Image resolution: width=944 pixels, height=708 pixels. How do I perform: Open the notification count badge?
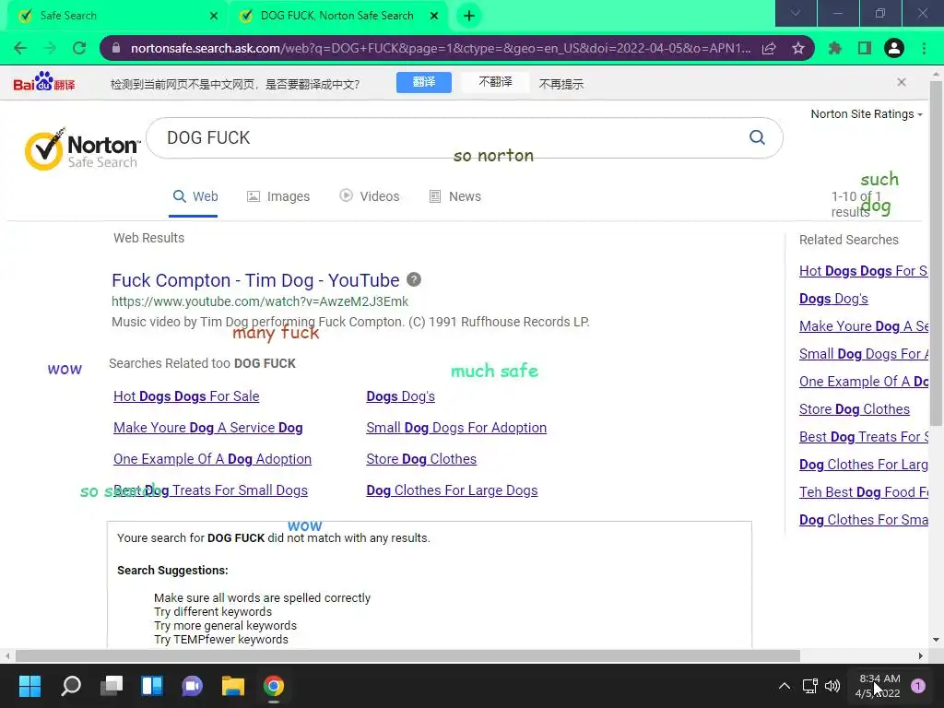click(x=917, y=686)
